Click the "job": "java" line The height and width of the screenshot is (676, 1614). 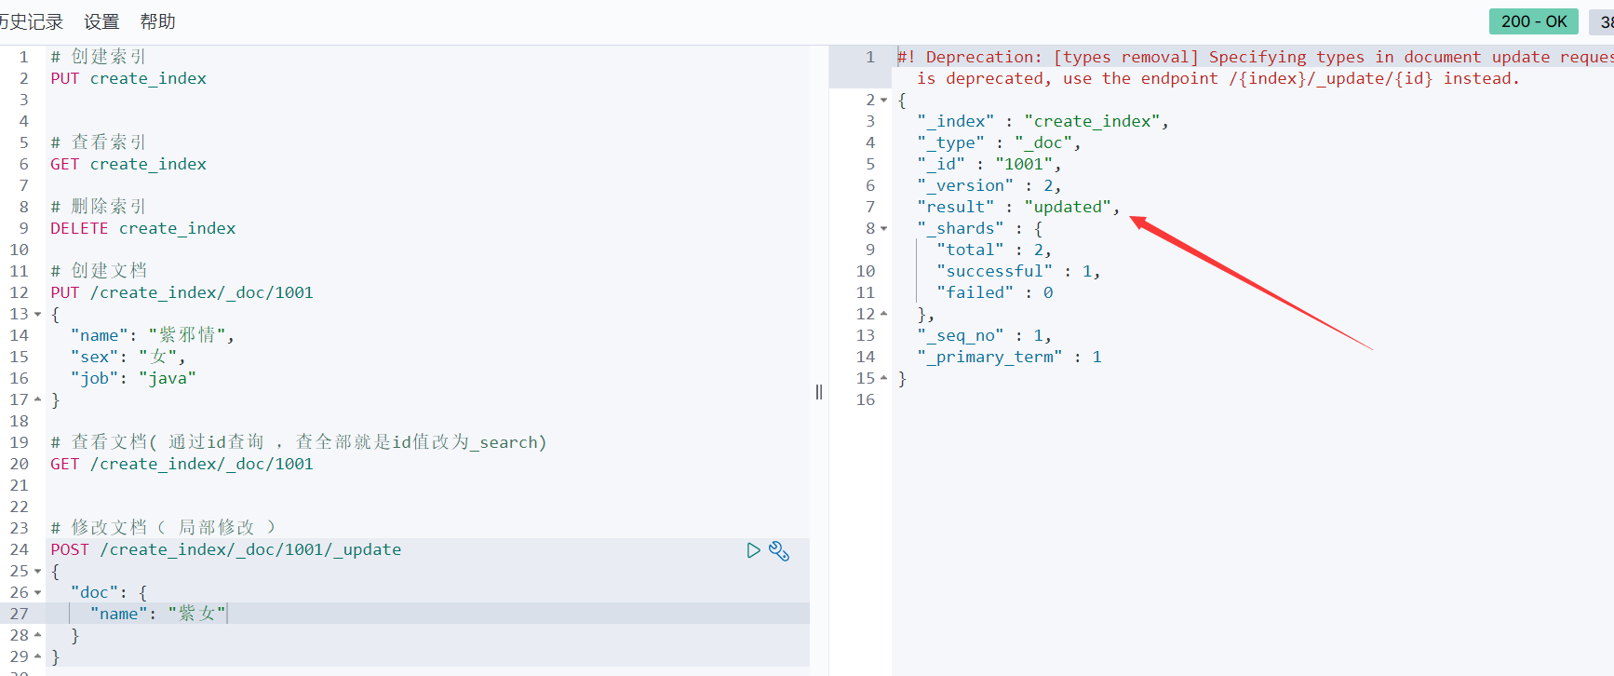[x=133, y=378]
